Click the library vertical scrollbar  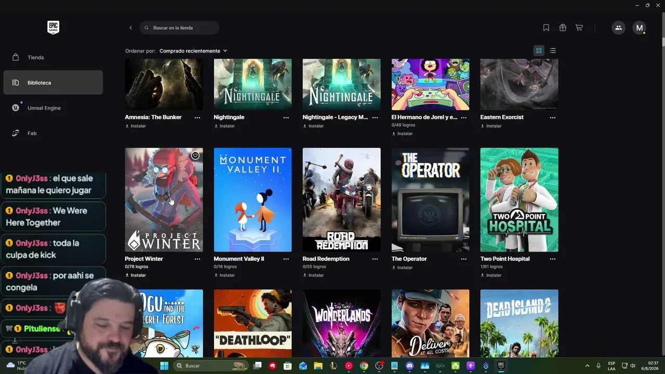tap(662, 42)
